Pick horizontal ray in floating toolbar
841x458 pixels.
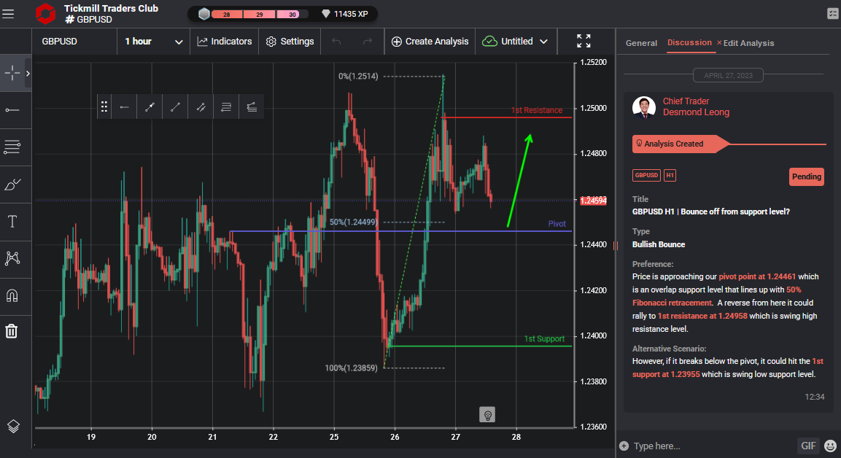(125, 106)
